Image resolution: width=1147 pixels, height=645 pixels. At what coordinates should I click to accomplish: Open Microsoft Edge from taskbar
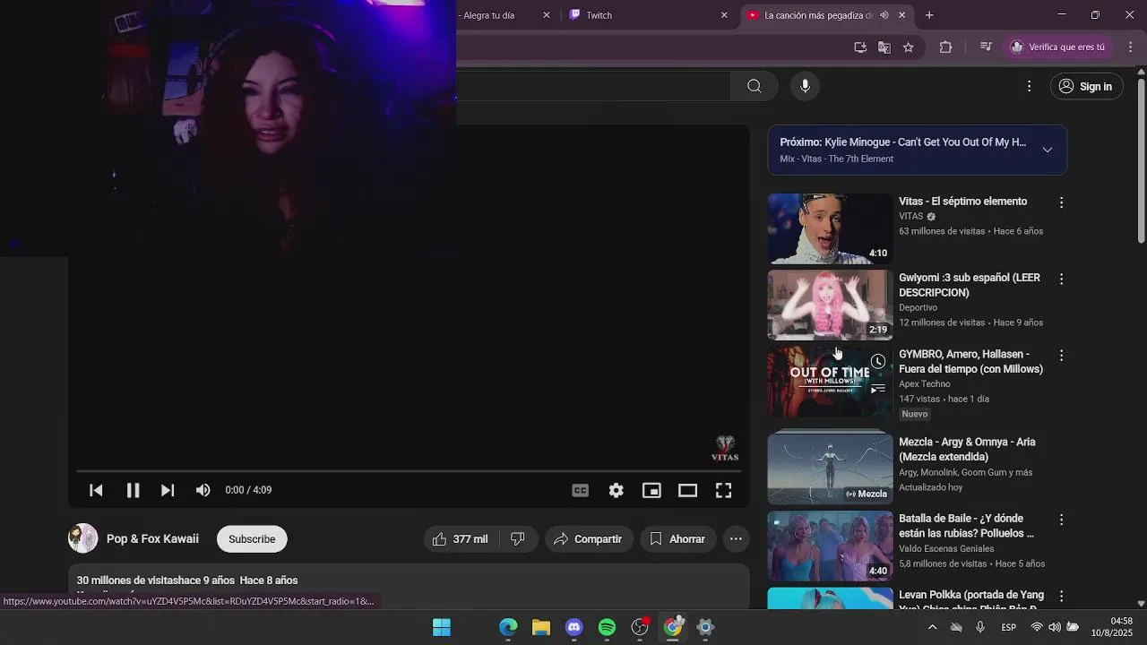[x=508, y=627]
